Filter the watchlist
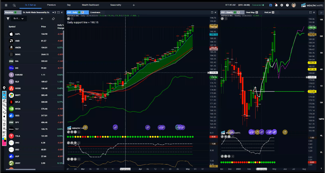The width and height of the screenshot is (325, 173). (x=8, y=19)
